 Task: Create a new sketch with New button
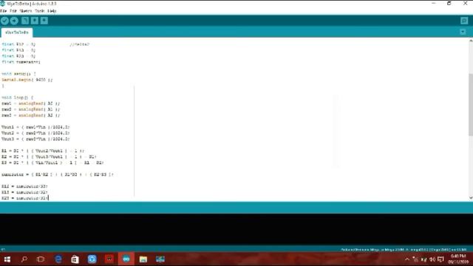(x=25, y=21)
